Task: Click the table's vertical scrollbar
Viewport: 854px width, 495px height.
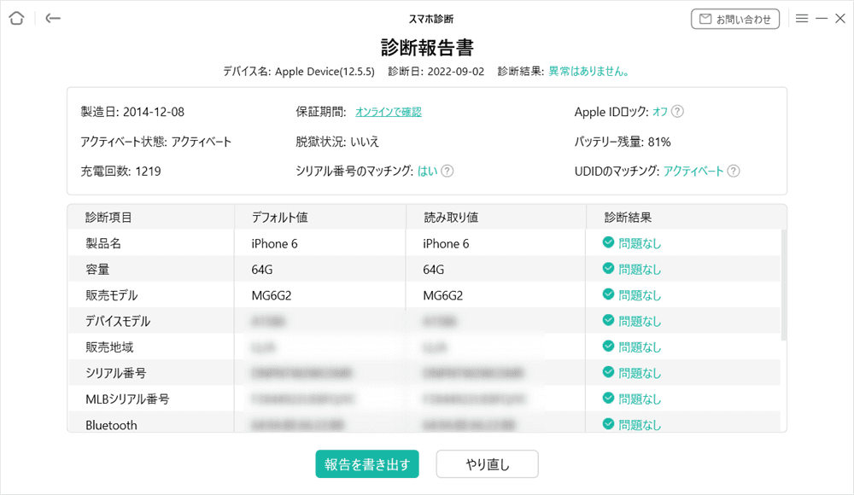Action: pos(784,285)
